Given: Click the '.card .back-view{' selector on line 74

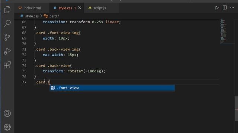Looking at the screenshot, I should 53,66.
